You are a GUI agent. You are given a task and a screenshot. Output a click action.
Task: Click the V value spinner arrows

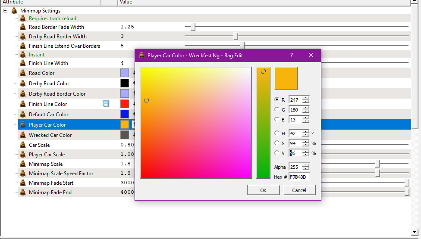coord(305,153)
